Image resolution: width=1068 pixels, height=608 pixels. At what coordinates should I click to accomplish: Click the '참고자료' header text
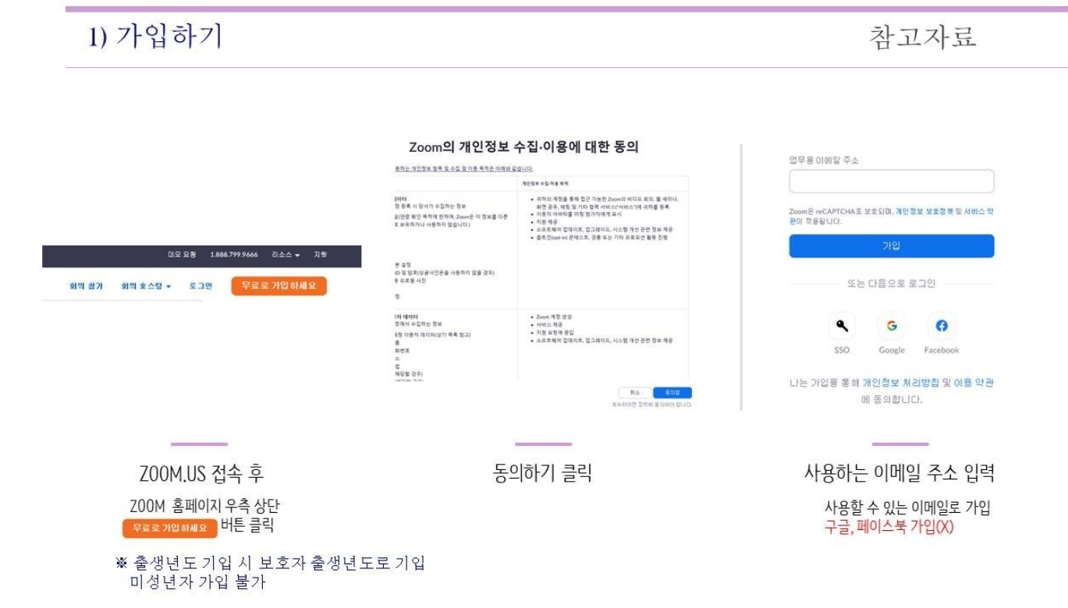pos(923,37)
